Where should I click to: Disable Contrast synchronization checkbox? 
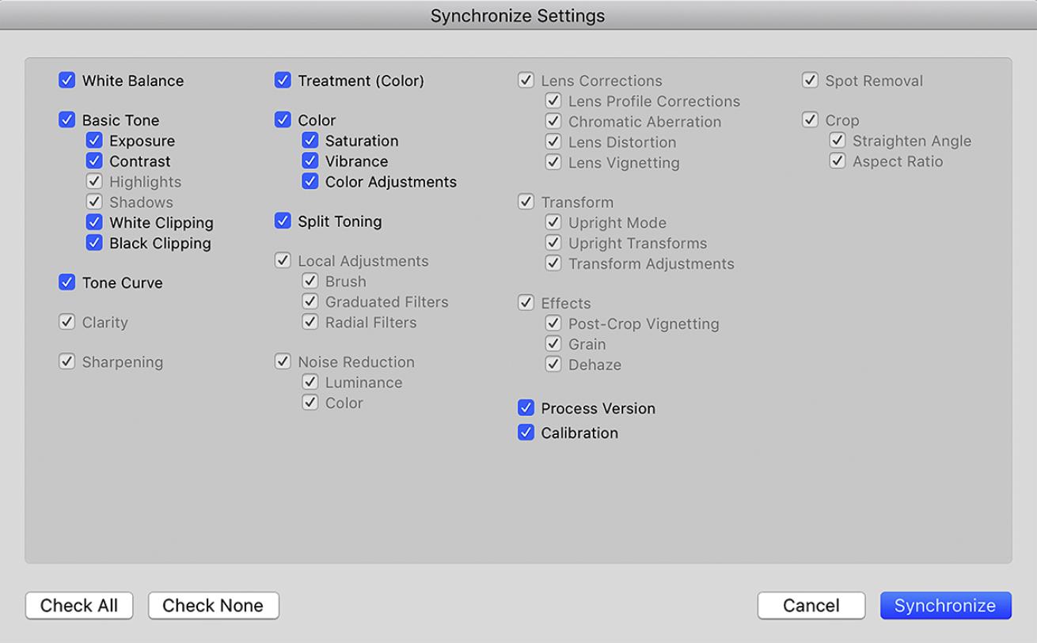(x=94, y=161)
